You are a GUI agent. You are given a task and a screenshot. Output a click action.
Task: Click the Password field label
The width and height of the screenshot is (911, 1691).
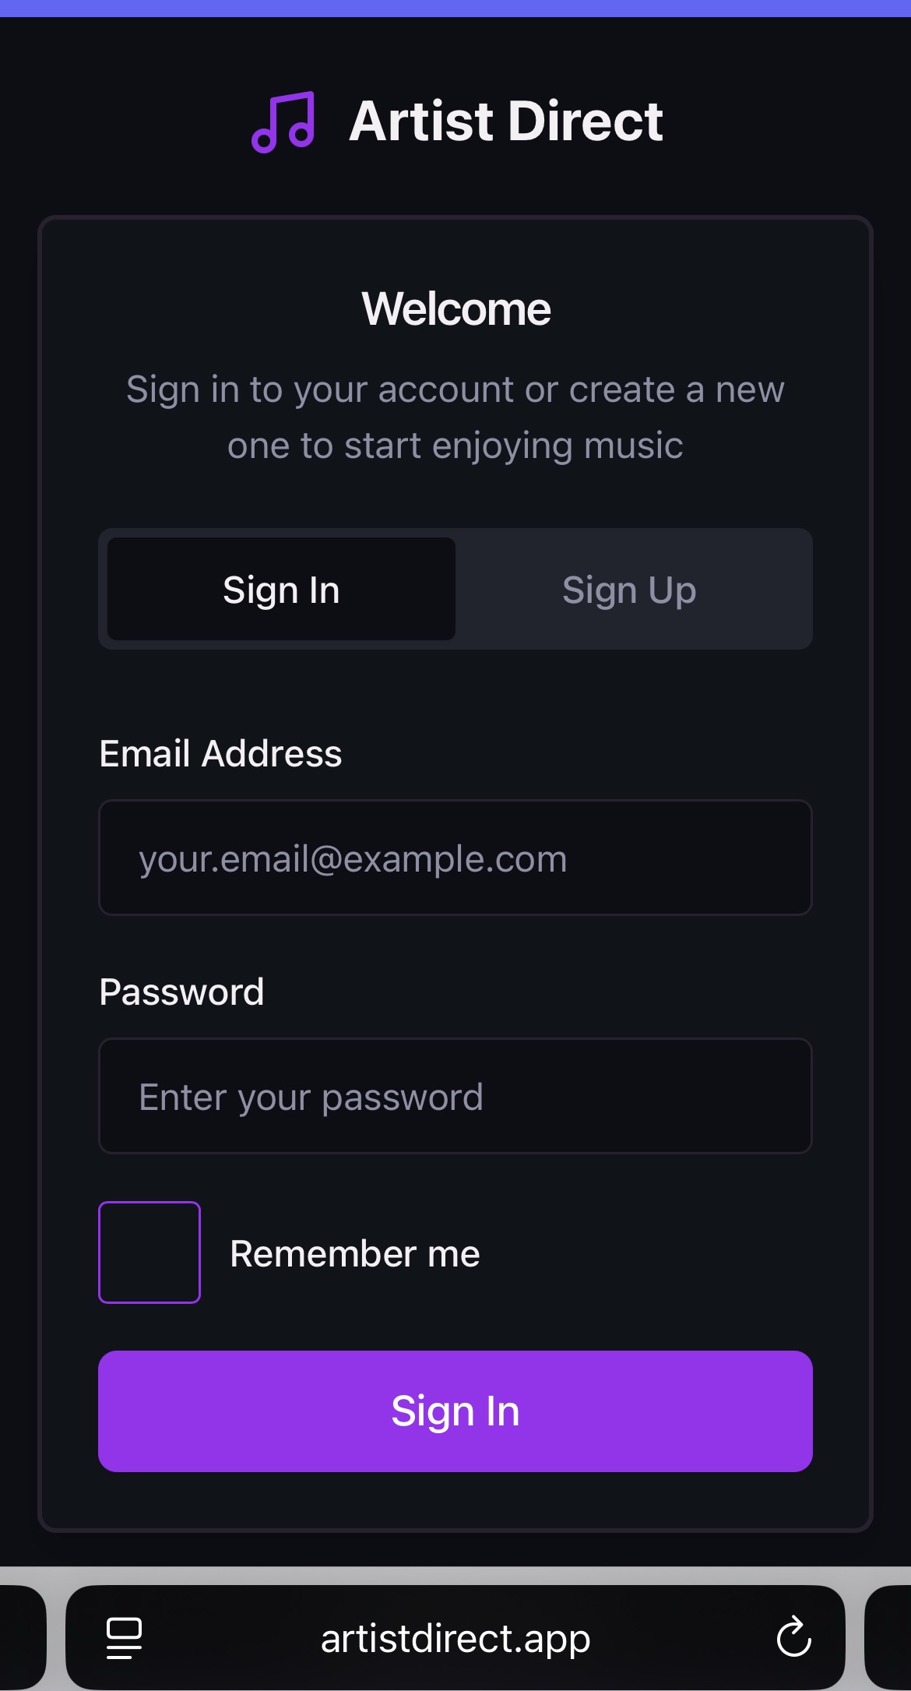tap(181, 992)
